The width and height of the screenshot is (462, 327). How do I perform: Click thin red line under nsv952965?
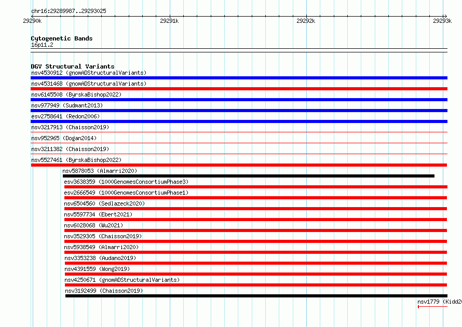coord(239,143)
